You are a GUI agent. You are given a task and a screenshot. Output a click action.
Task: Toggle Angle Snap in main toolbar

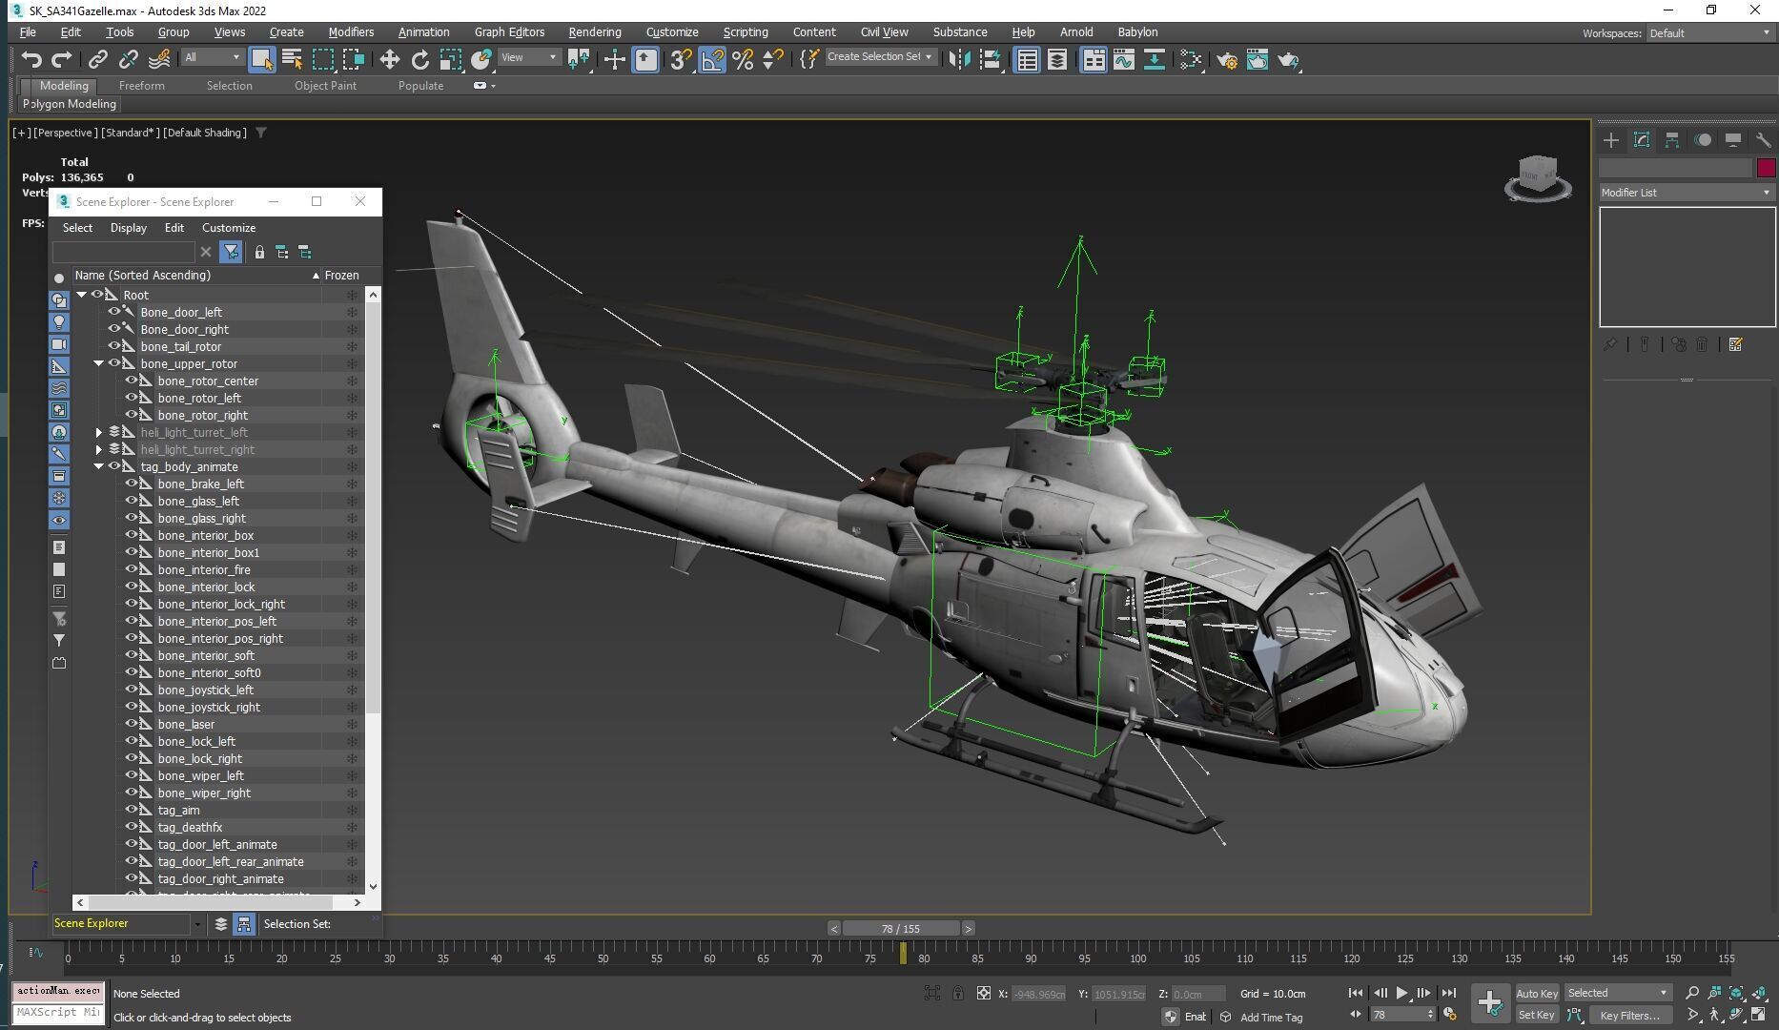(x=712, y=60)
